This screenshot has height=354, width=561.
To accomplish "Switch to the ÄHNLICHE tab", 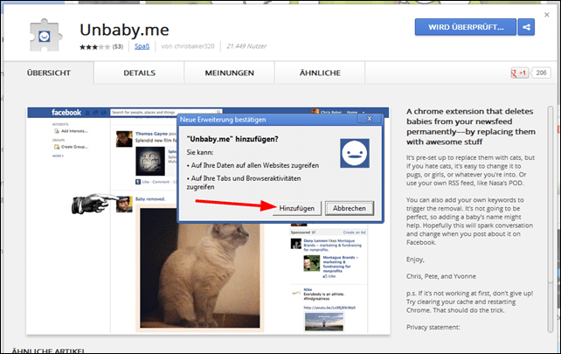I will pos(320,73).
